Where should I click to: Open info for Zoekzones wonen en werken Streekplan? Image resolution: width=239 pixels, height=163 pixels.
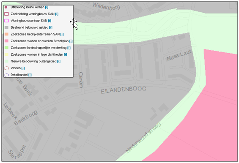click(x=71, y=41)
